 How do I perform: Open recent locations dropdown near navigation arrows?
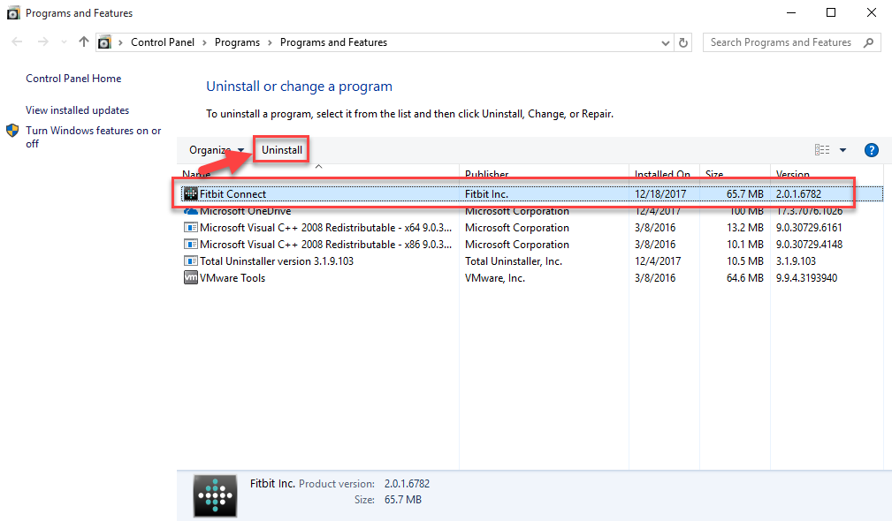(64, 42)
